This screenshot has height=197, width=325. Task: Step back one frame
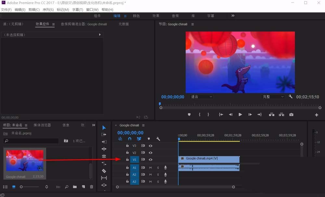[230, 114]
